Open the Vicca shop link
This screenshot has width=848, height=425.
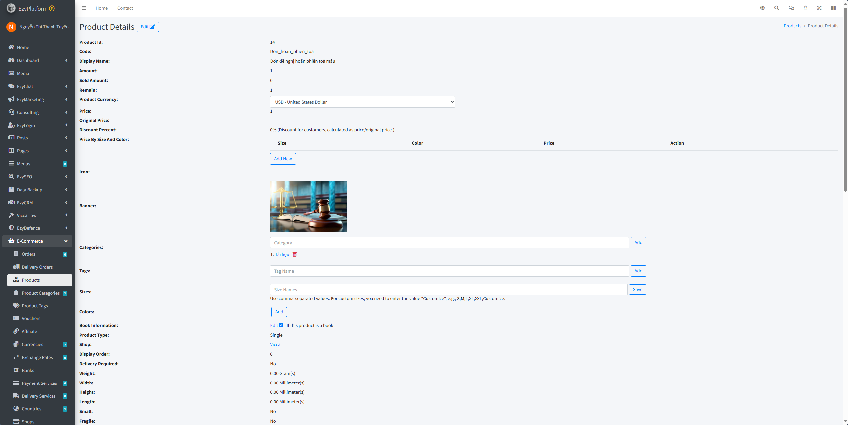tap(275, 344)
